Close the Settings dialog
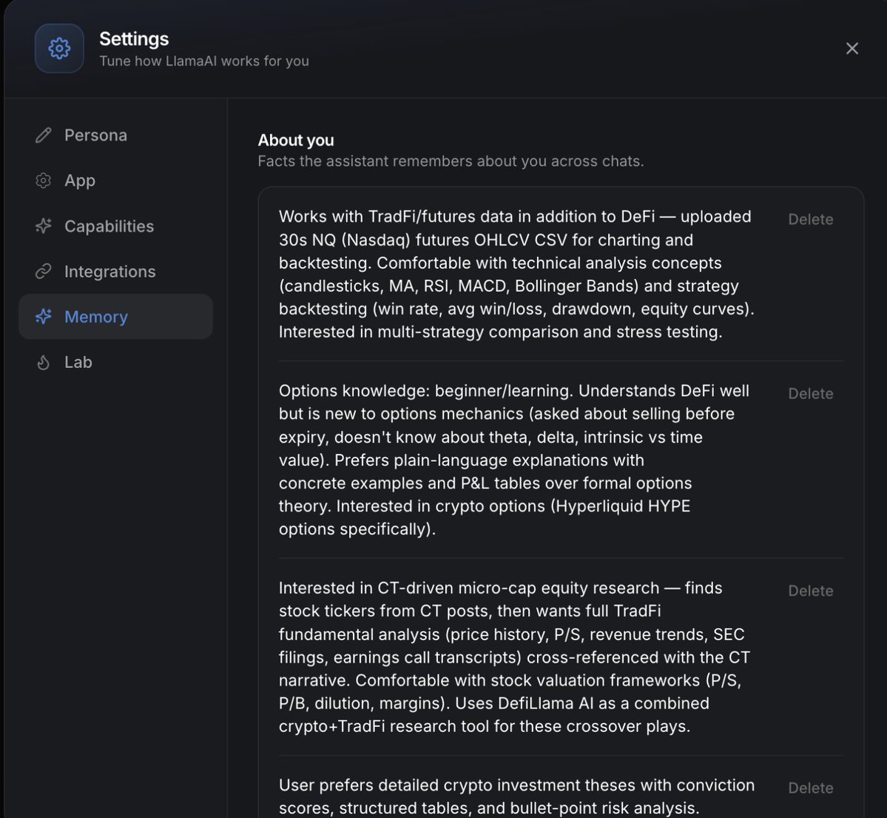887x818 pixels. 852,49
